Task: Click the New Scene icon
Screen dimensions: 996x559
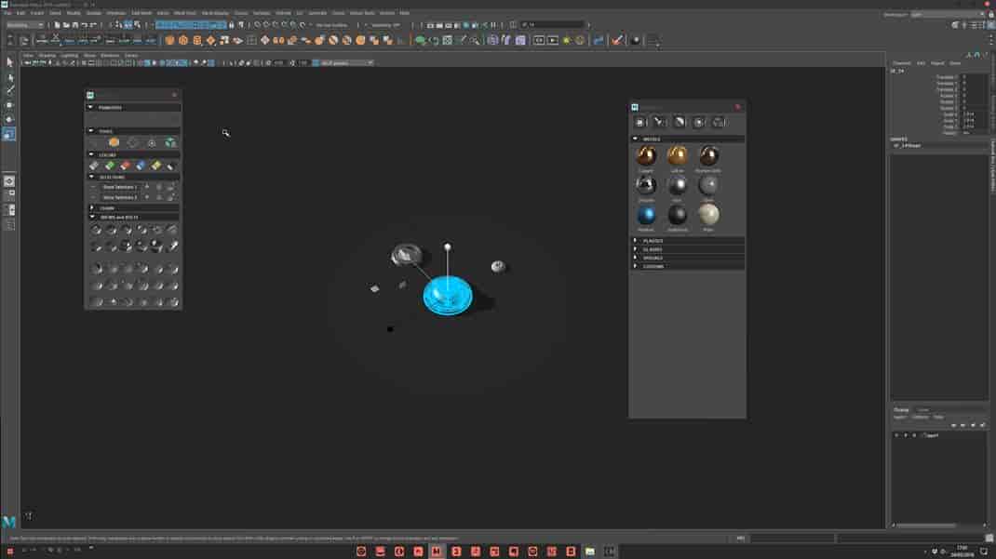Action: [x=48, y=24]
